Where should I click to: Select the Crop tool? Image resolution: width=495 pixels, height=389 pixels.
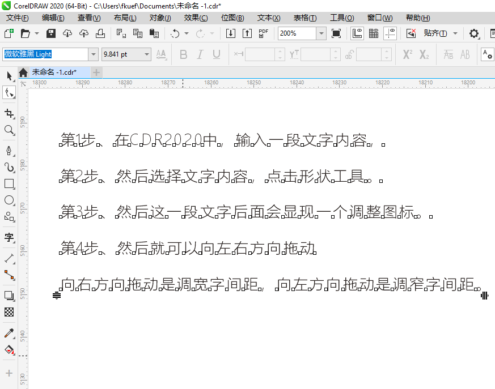pyautogui.click(x=9, y=113)
